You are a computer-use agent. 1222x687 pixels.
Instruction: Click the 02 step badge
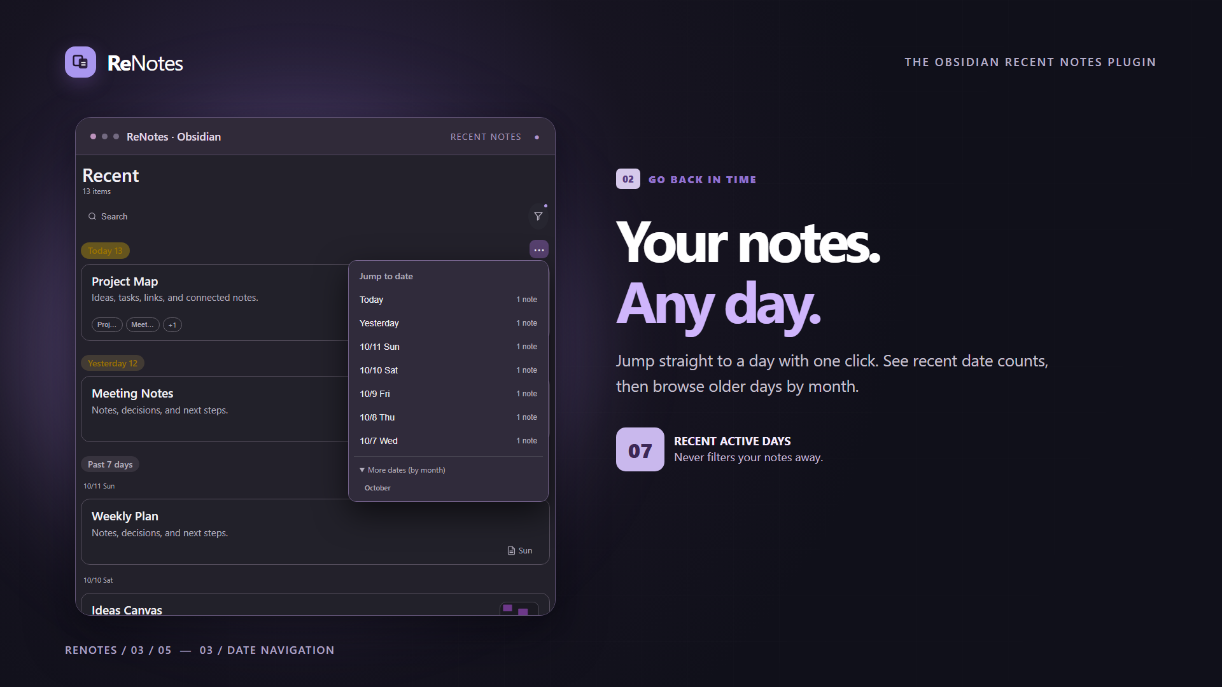(x=628, y=179)
